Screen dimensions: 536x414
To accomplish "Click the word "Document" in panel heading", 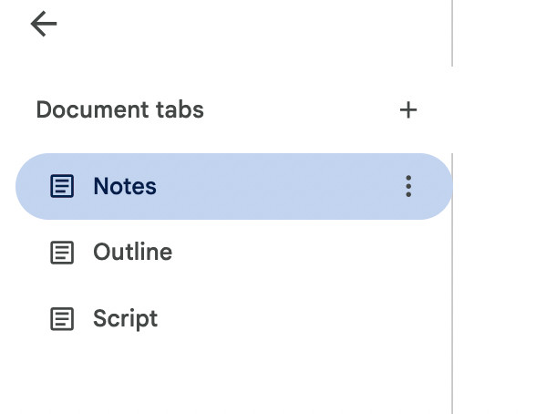I will click(92, 110).
